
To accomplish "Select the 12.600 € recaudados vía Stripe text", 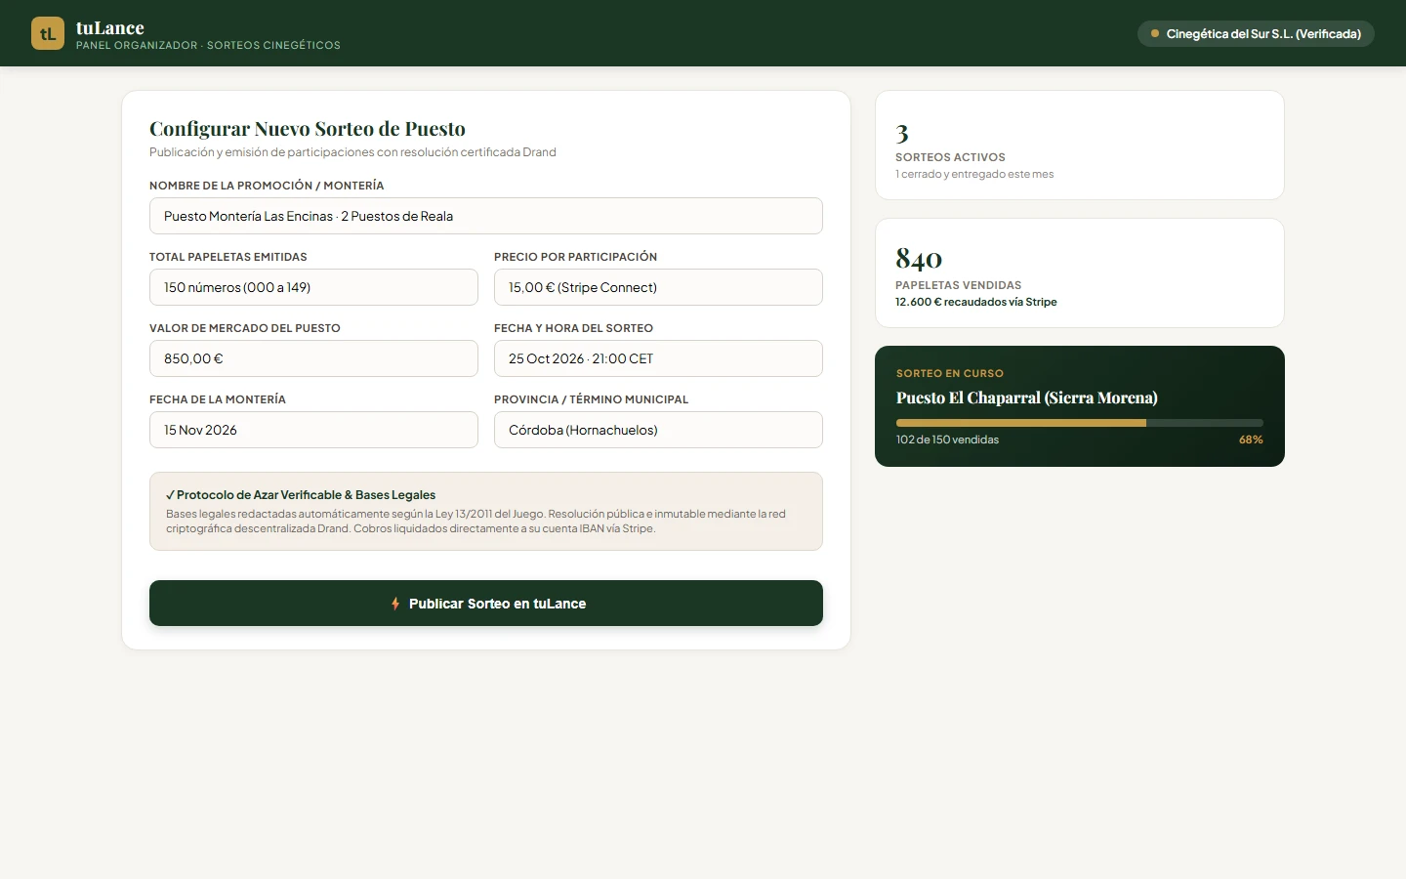I will click(x=976, y=302).
